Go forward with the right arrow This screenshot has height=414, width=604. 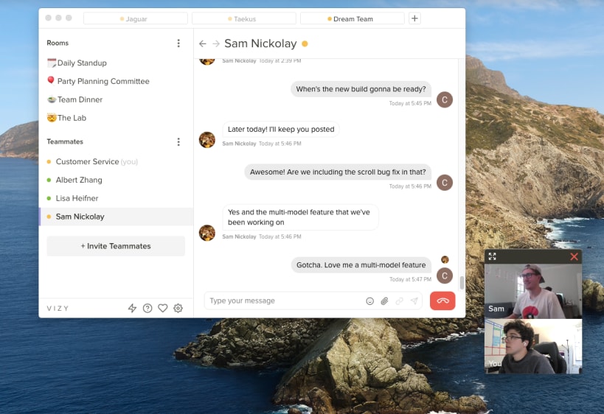[216, 44]
